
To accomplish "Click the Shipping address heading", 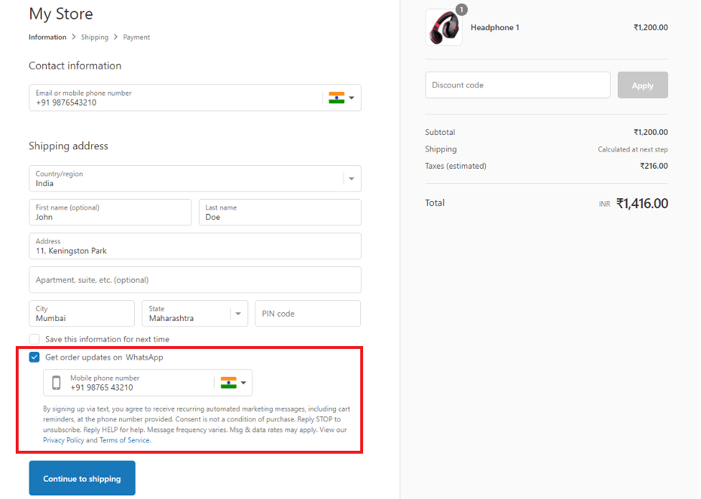I will coord(68,146).
